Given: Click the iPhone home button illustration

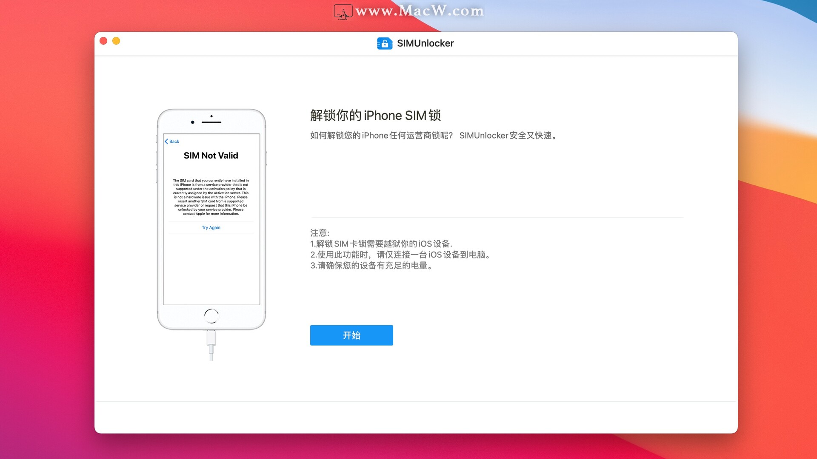Looking at the screenshot, I should (211, 316).
